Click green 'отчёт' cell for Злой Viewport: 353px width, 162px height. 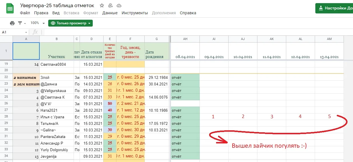click(x=185, y=77)
